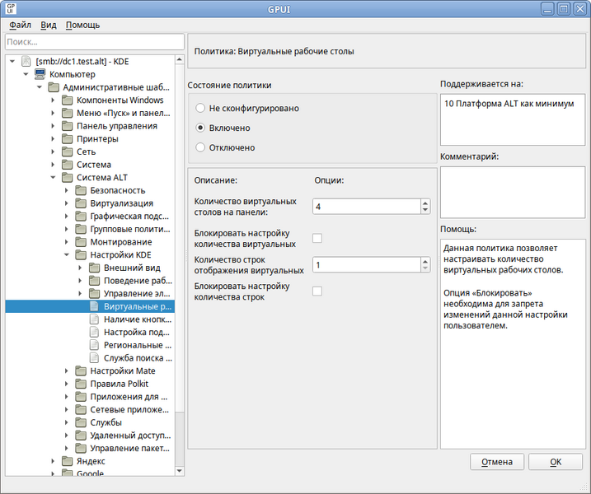Screen dimensions: 591x494
Task: Decrease rows count value with down arrow
Action: pos(425,268)
